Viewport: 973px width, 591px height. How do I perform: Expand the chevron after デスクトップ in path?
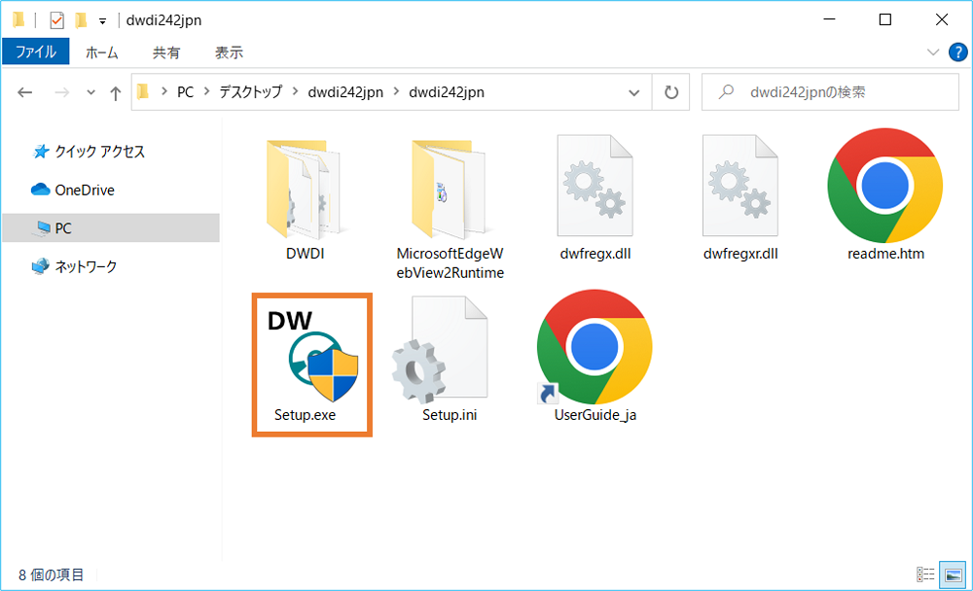[x=296, y=91]
